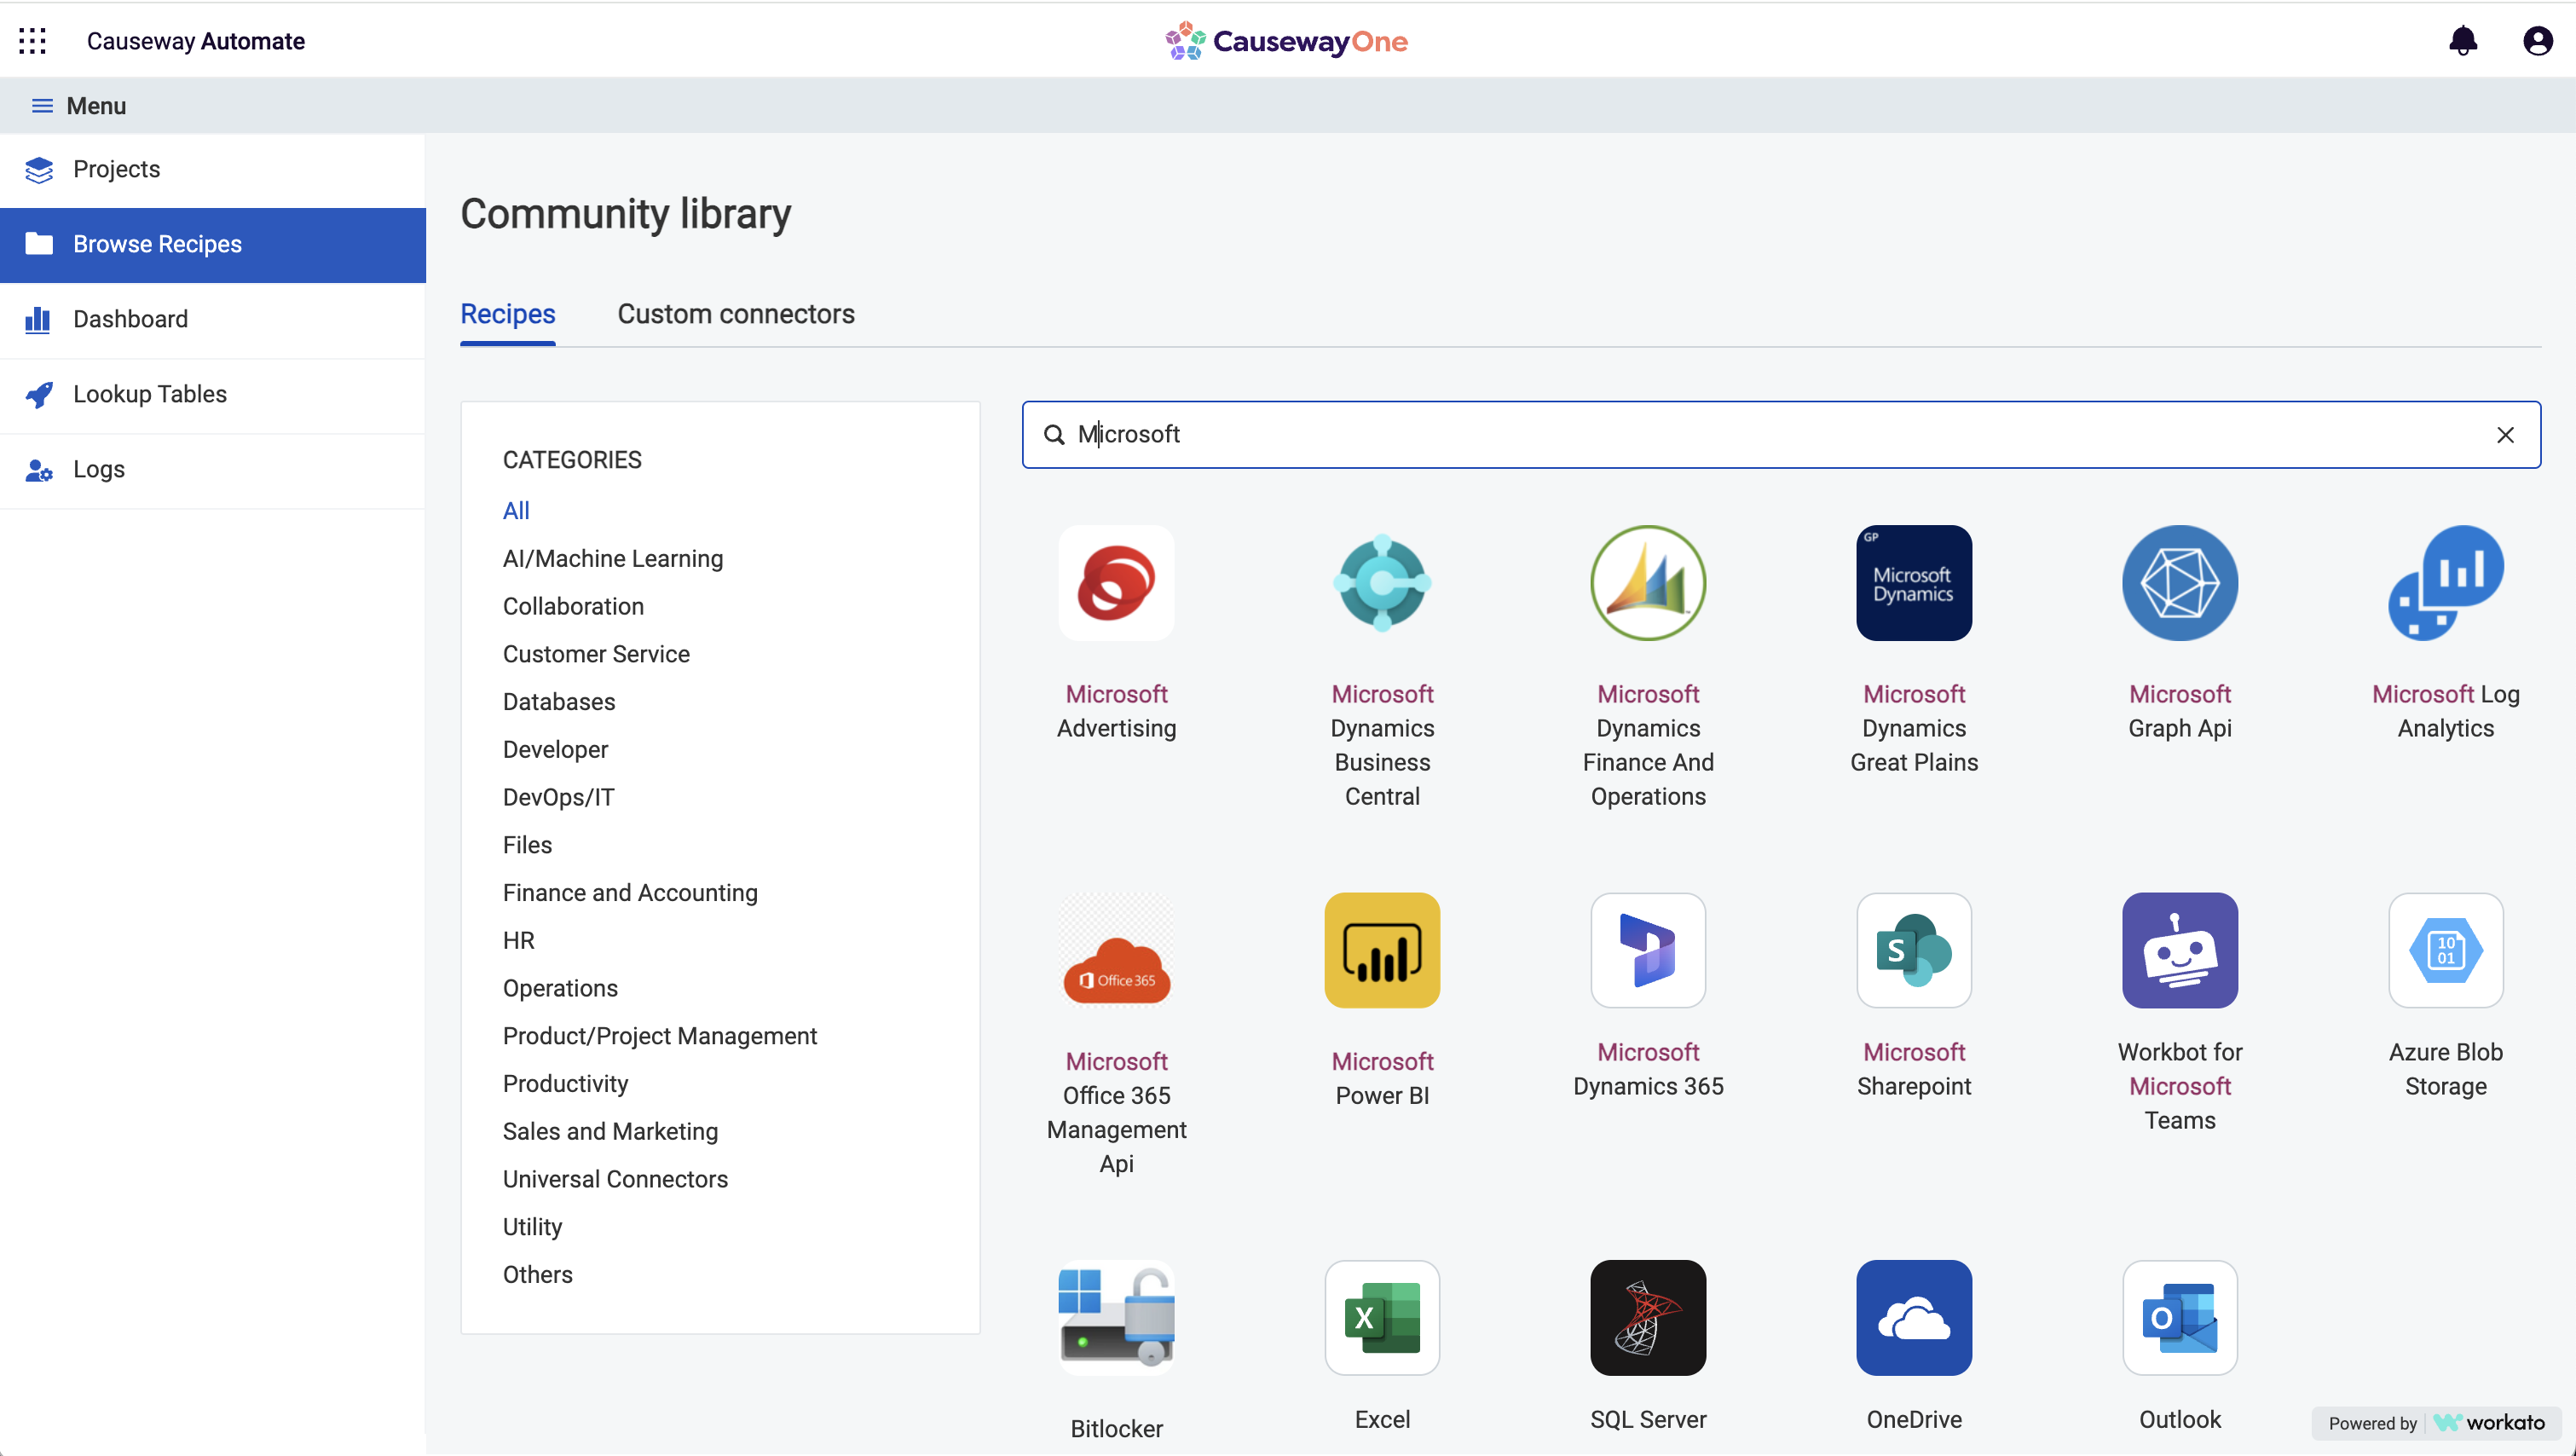Click the search magnifier icon
This screenshot has height=1456, width=2576.
[1054, 434]
